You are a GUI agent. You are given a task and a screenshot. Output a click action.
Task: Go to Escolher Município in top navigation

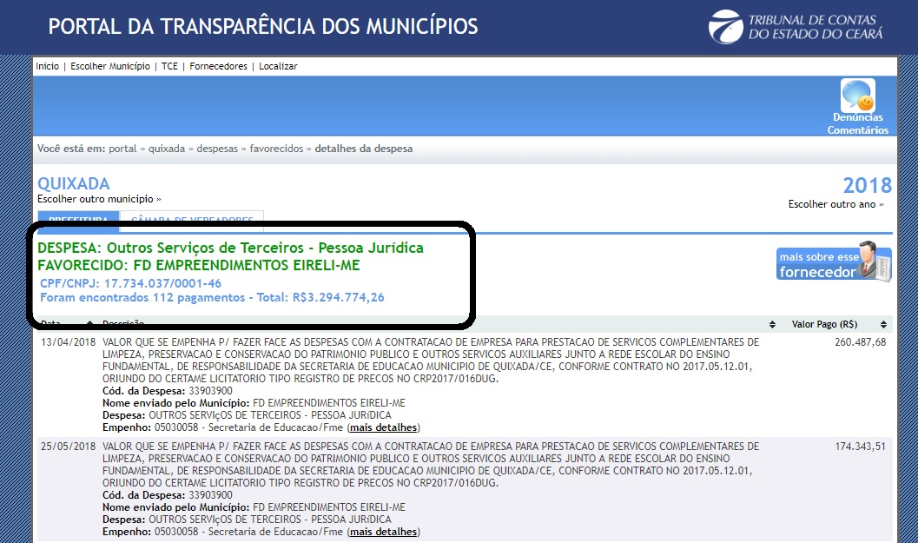pos(110,66)
